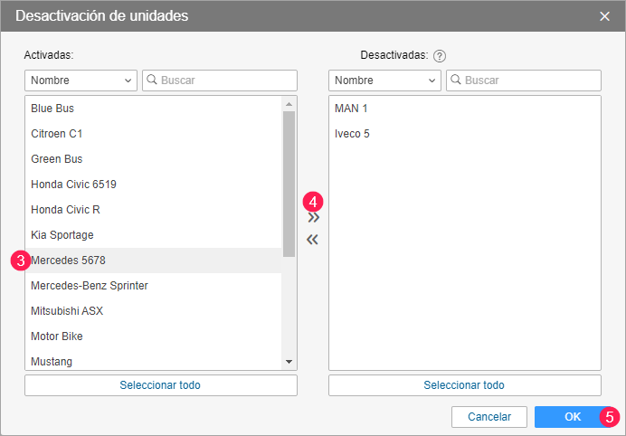Click the move-right double arrow icon
This screenshot has width=626, height=436.
click(x=313, y=218)
